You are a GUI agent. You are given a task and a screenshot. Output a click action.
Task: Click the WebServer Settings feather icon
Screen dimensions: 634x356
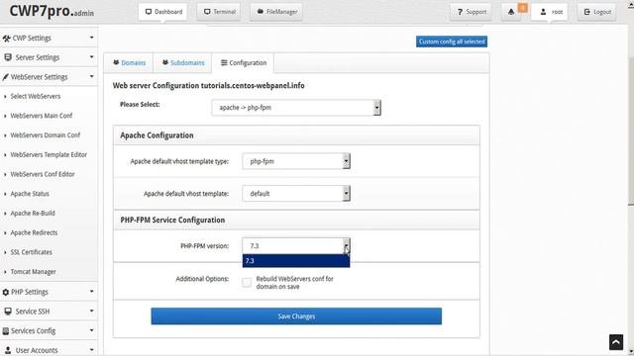click(x=5, y=77)
